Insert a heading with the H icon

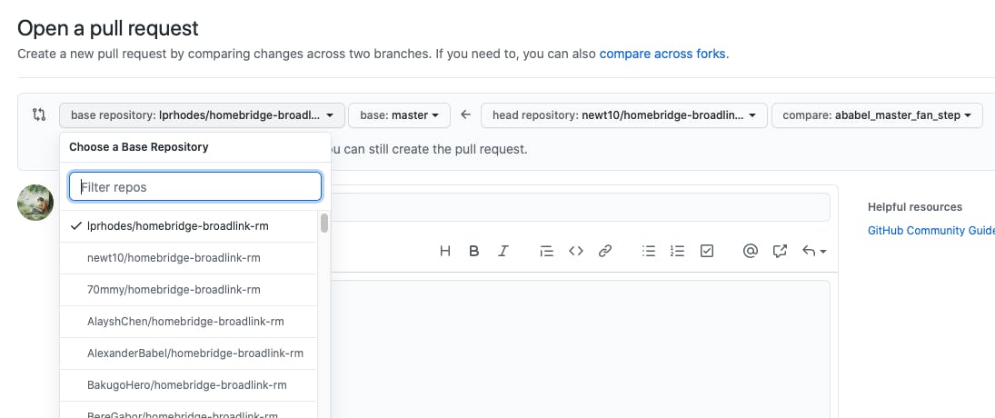click(445, 251)
